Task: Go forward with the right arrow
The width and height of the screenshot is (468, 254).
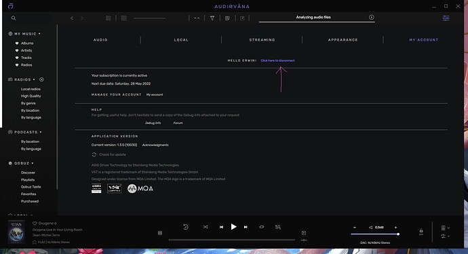Action: (82, 18)
